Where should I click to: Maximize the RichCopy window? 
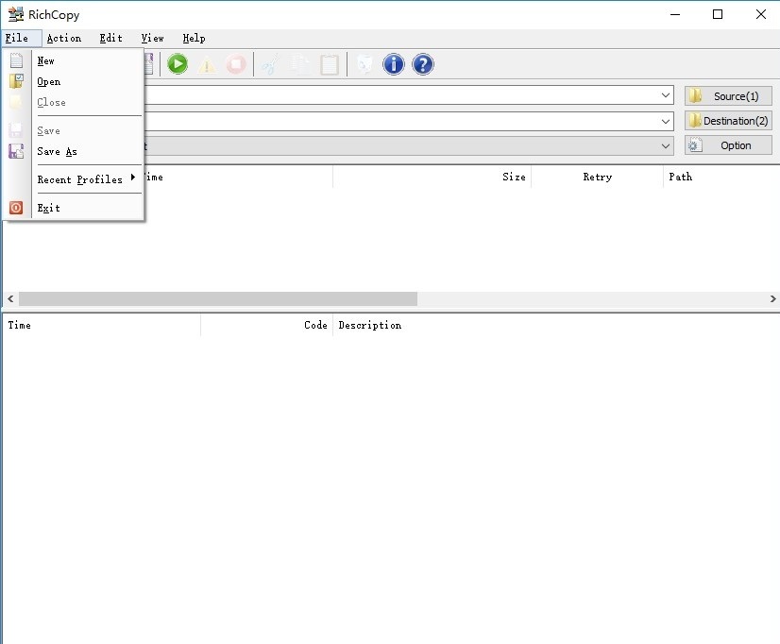tap(718, 14)
